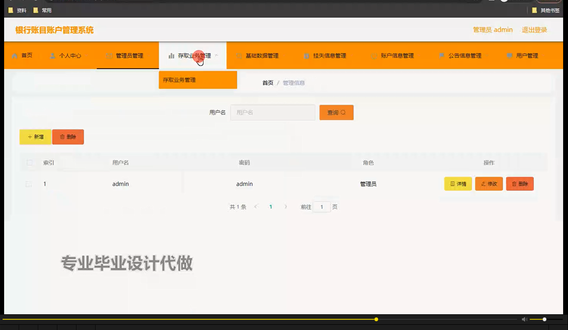568x330 pixels.
Task: Toggle the mute icon on the video player
Action: pyautogui.click(x=524, y=319)
